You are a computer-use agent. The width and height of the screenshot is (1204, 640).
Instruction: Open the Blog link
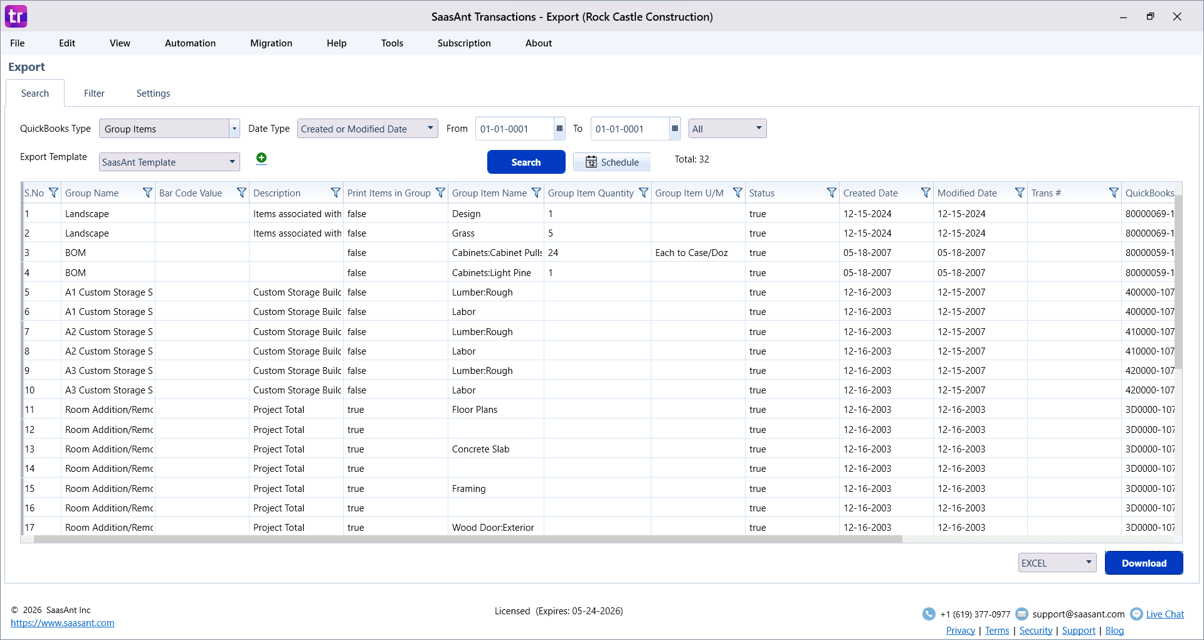(x=1114, y=631)
